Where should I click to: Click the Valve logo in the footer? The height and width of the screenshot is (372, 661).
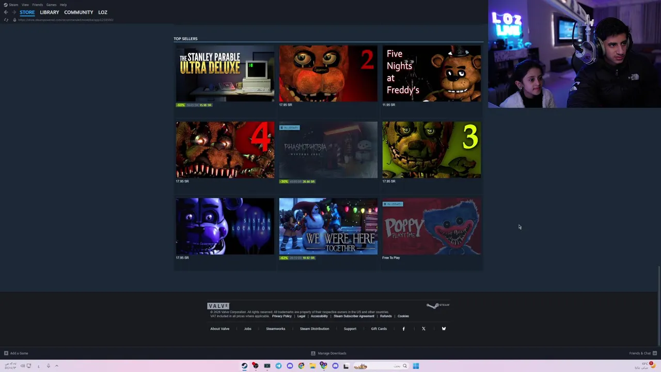click(218, 306)
